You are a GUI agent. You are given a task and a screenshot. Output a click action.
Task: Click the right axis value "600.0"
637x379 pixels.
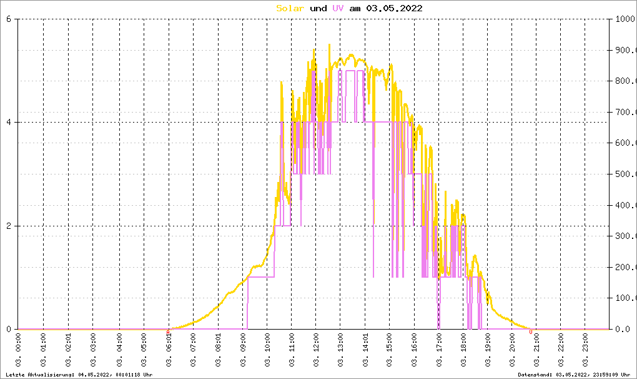tap(626, 143)
